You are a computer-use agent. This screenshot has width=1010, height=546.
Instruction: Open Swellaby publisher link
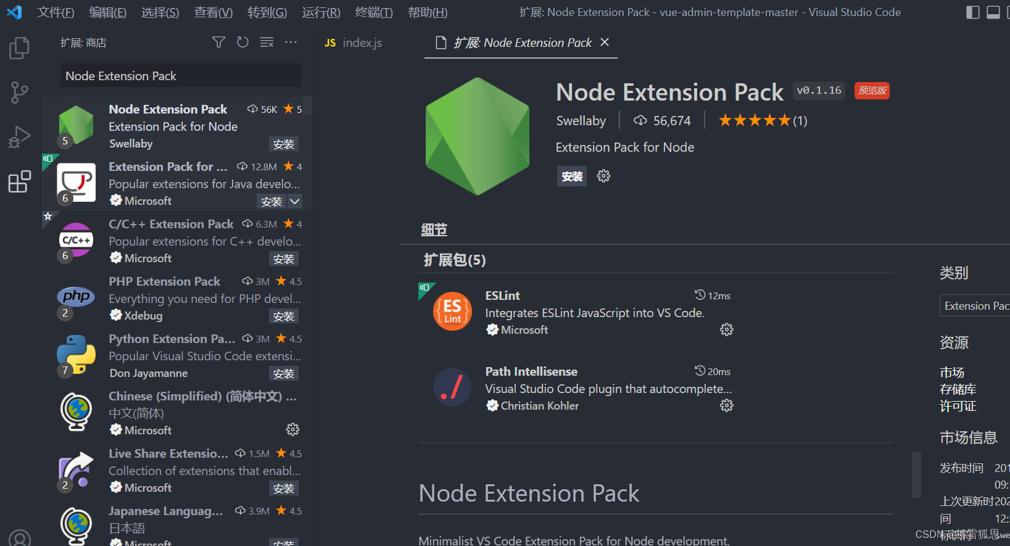[x=581, y=121]
